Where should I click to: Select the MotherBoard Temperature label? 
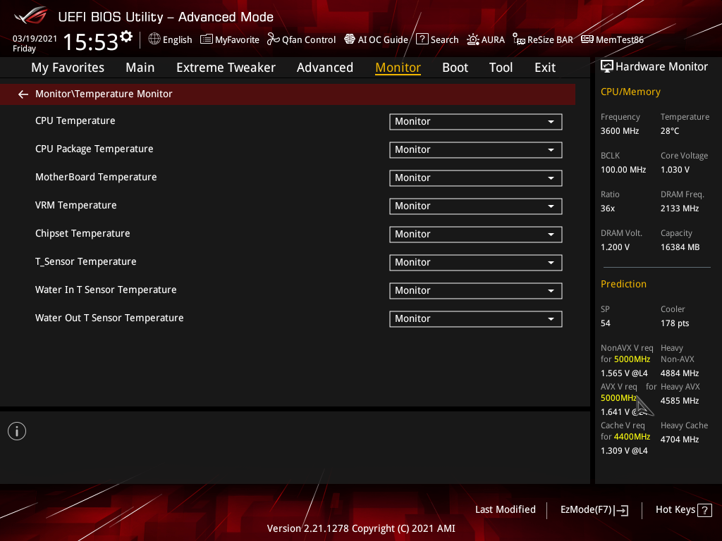tap(96, 177)
